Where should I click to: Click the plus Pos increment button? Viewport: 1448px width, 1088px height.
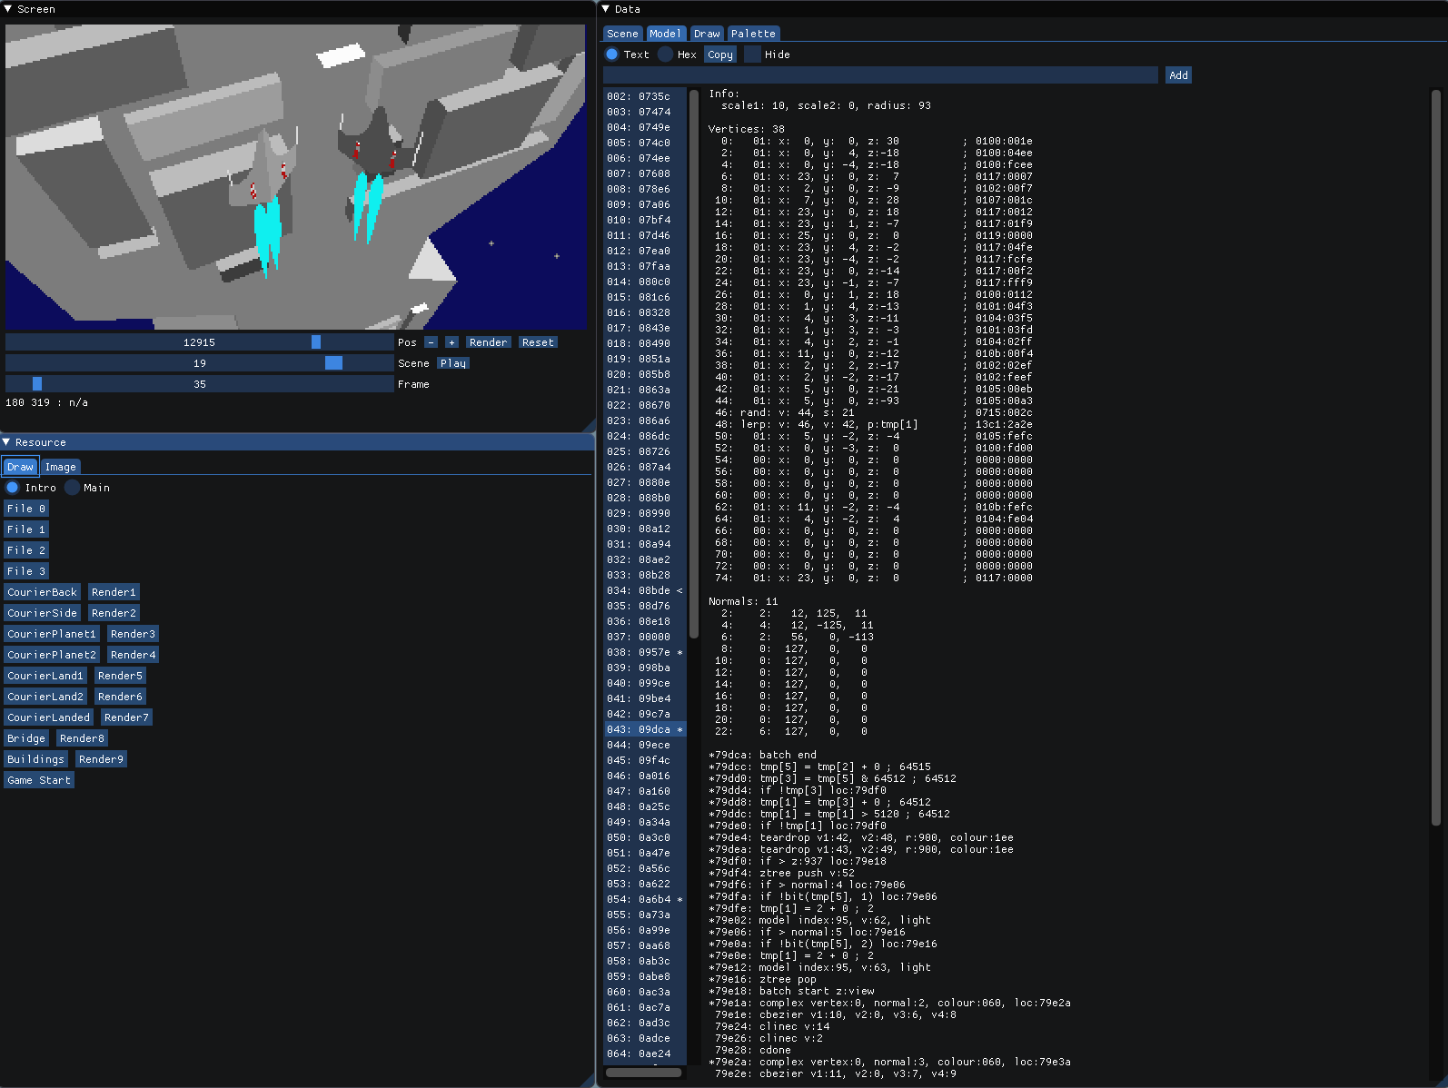click(451, 342)
